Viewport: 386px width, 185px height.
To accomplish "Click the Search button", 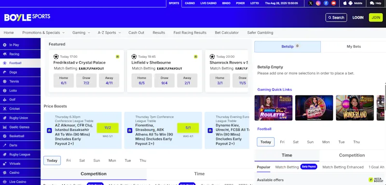I will tap(336, 17).
